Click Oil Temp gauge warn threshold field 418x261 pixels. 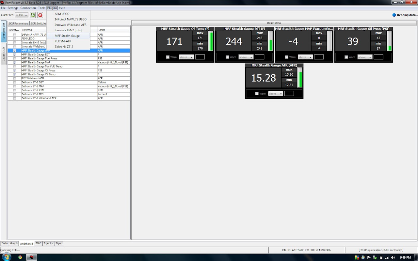click(x=200, y=57)
